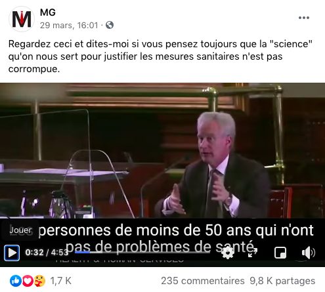The image size is (325, 292).
Task: Click the heart Love reaction icon
Action: pyautogui.click(x=28, y=281)
